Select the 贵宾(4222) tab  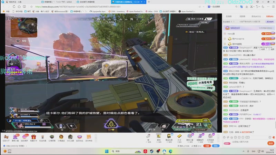[x=256, y=16]
